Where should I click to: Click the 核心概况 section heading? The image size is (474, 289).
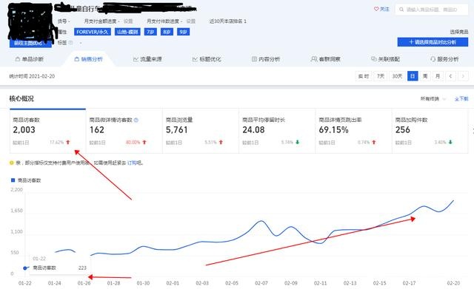tap(21, 98)
